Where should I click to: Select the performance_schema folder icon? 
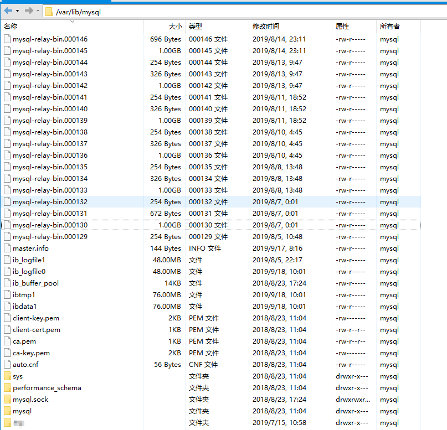pyautogui.click(x=7, y=388)
